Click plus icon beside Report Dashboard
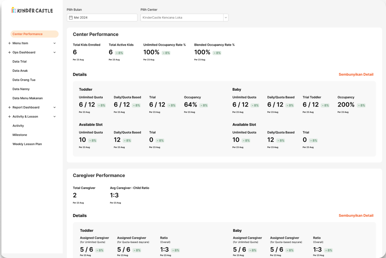386x258 pixels. 9,107
